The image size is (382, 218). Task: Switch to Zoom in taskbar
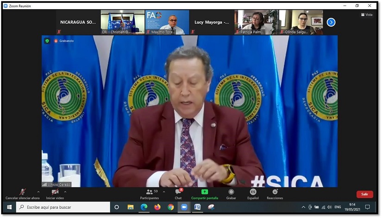tap(184, 207)
